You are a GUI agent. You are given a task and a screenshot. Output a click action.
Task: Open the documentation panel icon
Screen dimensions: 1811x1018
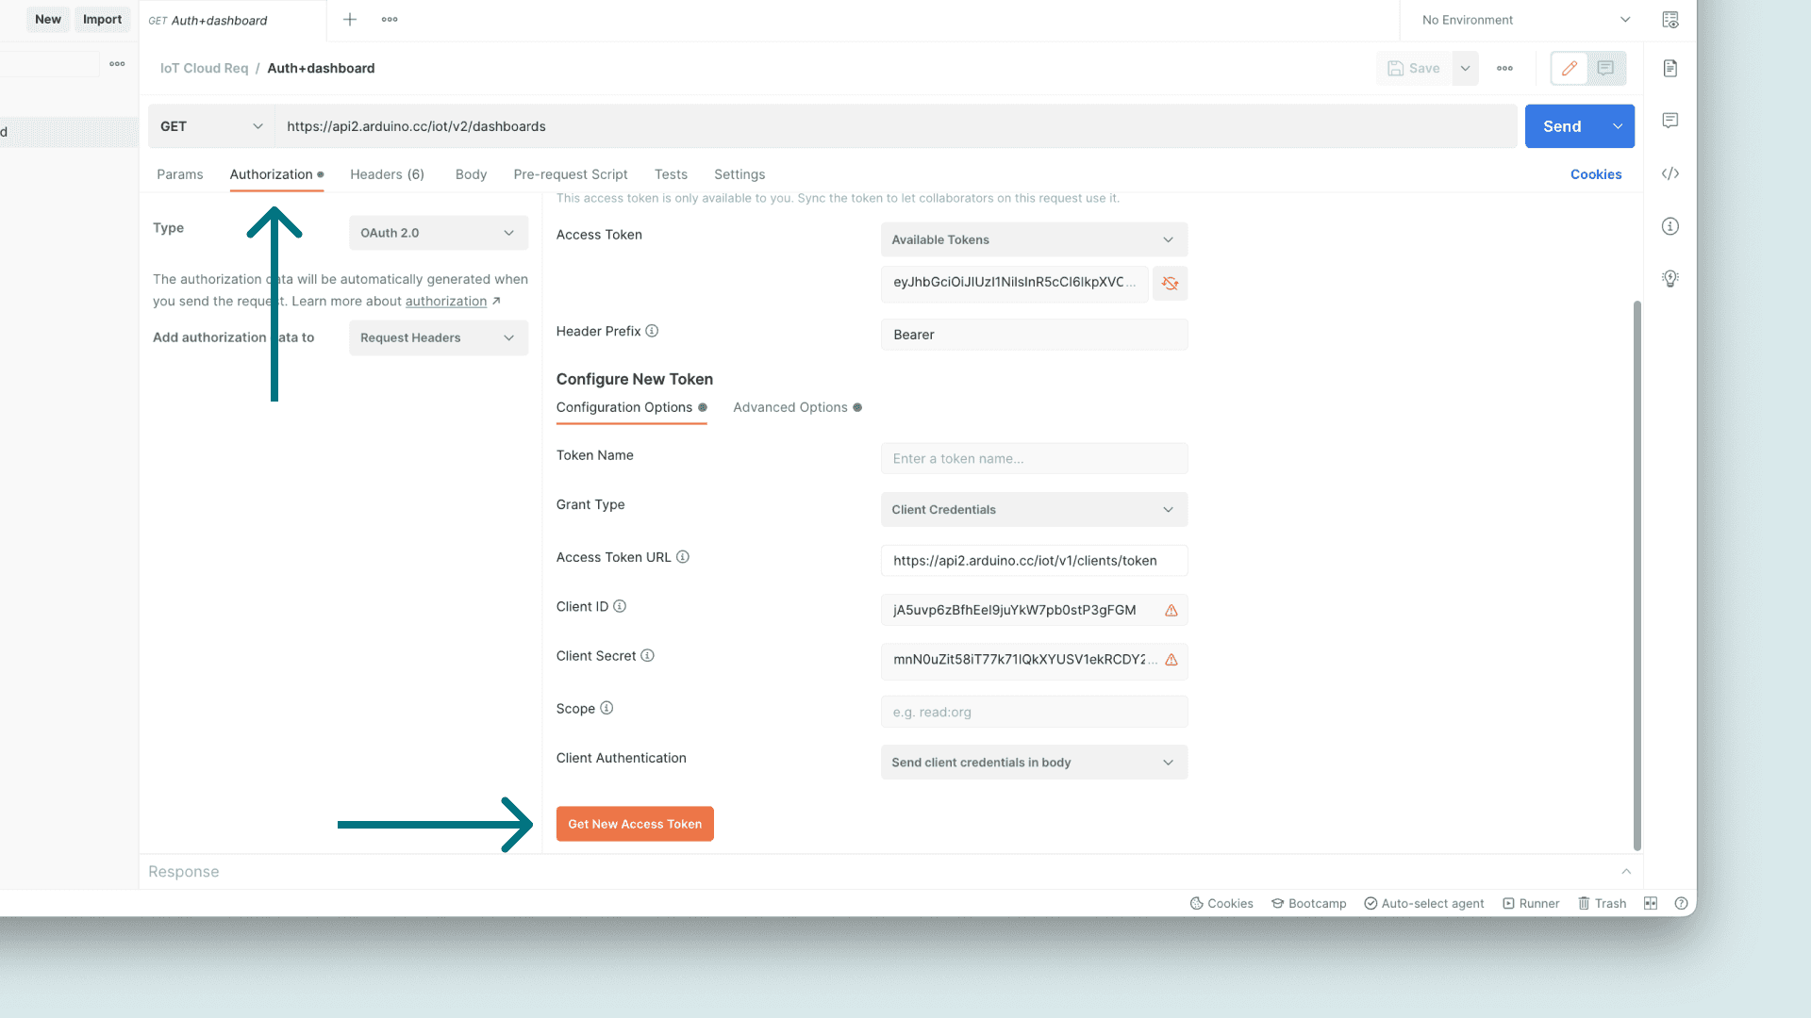1670,68
